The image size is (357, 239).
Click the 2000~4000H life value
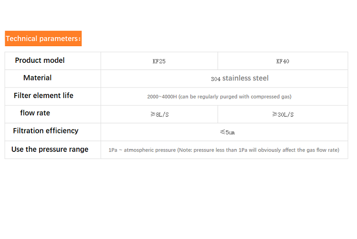click(x=162, y=97)
